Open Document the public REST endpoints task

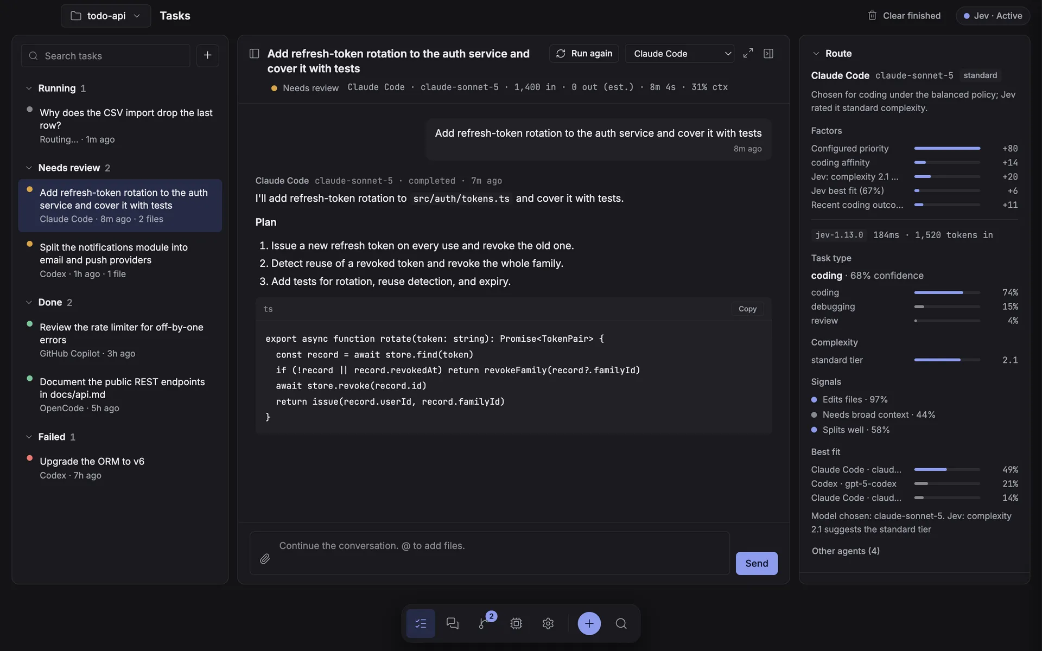[x=120, y=394]
